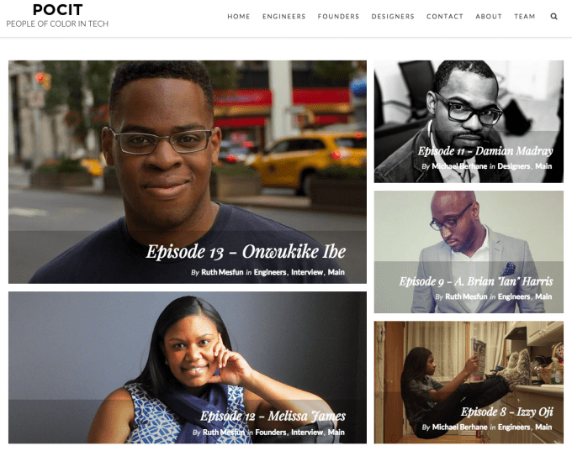
Task: Open Episode 13 – Onwukike Ibe title
Action: click(246, 252)
